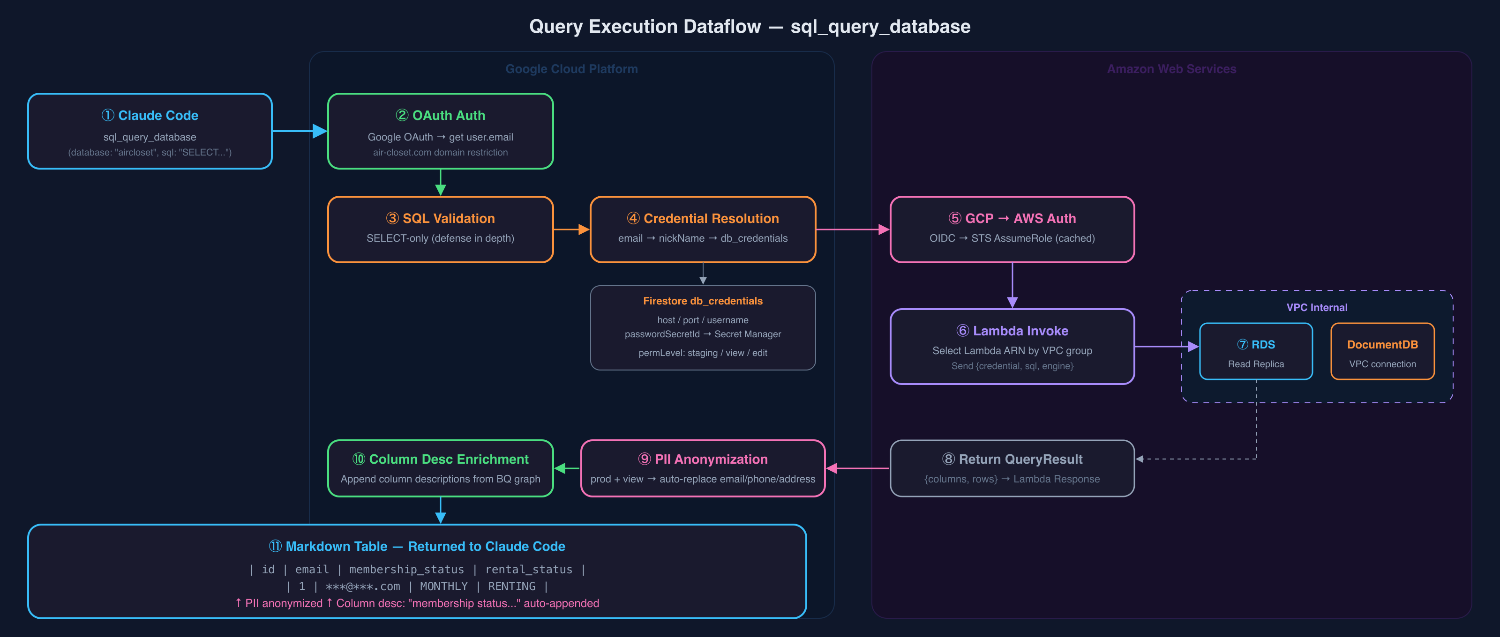Click 'email → nickName → db_credentials' text
This screenshot has height=637, width=1500.
pyautogui.click(x=703, y=238)
